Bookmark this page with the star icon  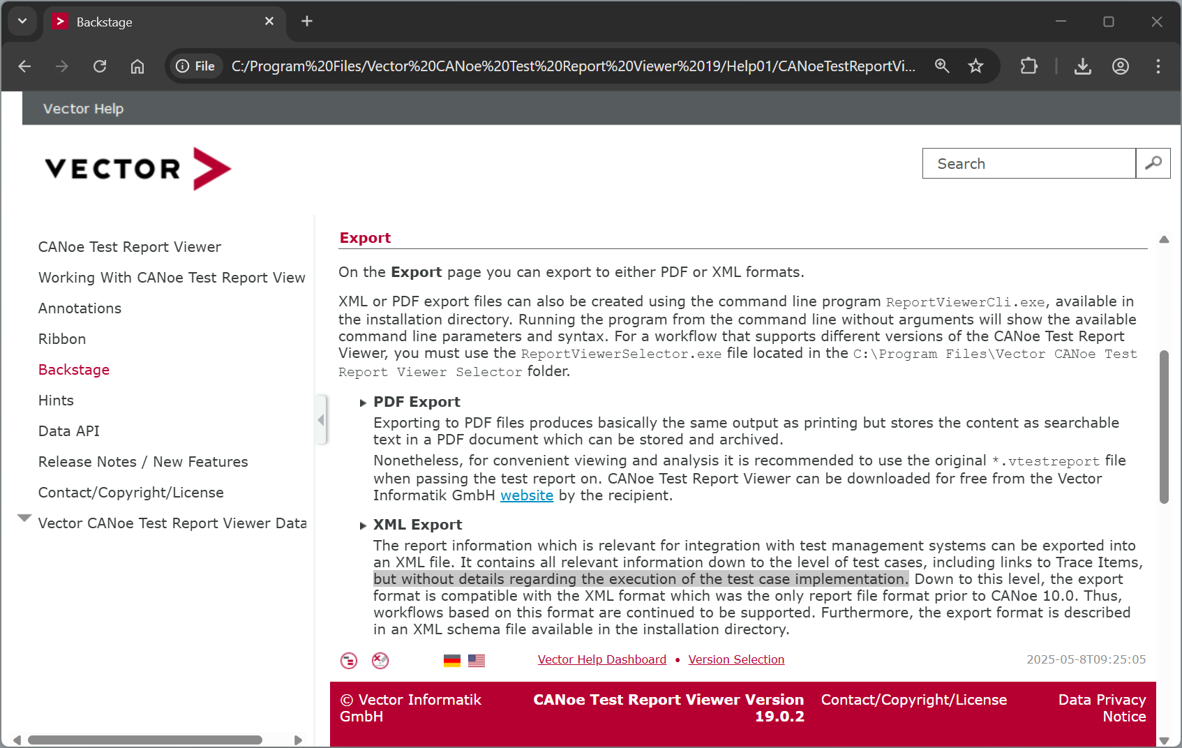pos(975,66)
